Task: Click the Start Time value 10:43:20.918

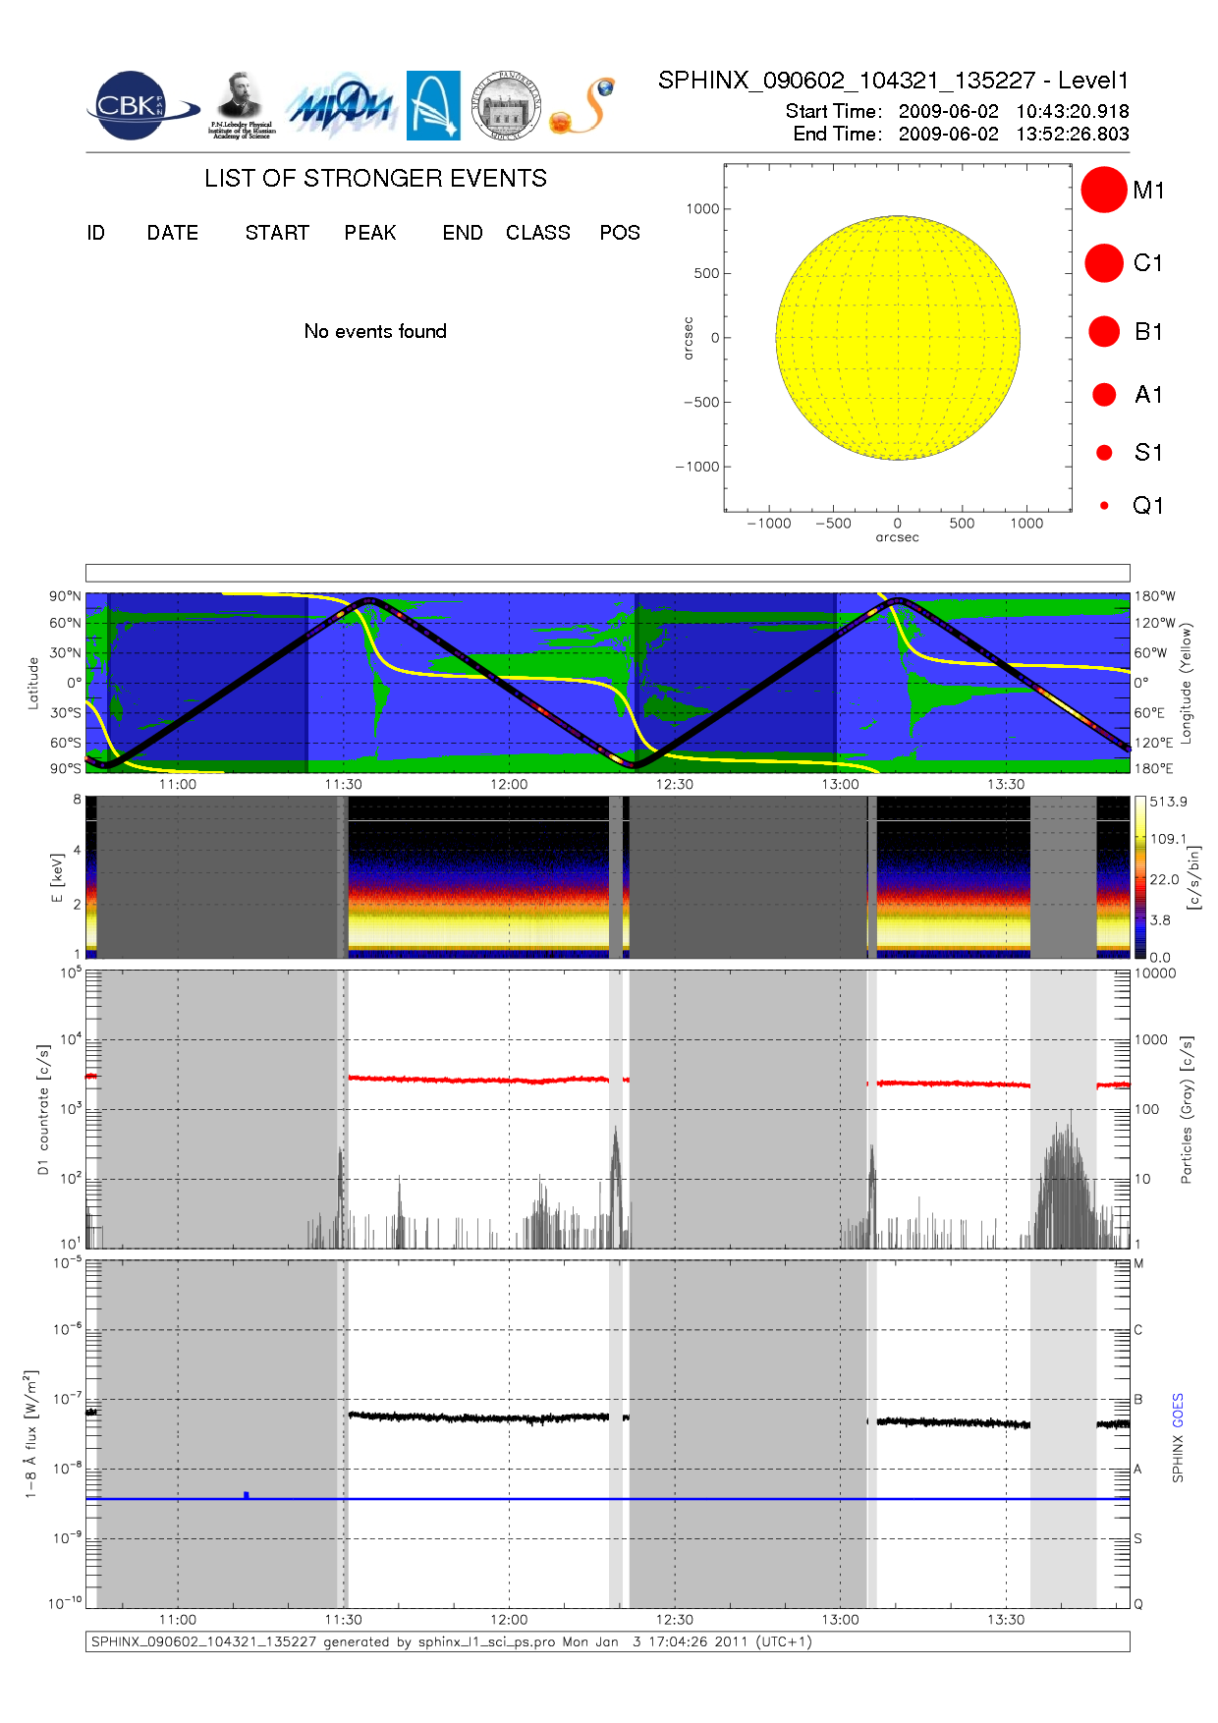Action: tap(1073, 111)
